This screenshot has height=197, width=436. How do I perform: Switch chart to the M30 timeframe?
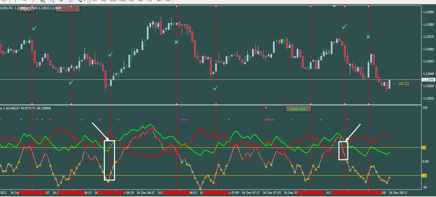(122, 1)
